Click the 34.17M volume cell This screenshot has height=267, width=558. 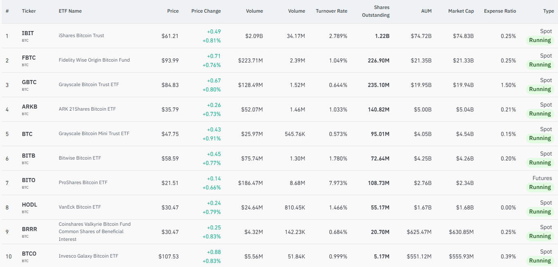[x=296, y=36]
